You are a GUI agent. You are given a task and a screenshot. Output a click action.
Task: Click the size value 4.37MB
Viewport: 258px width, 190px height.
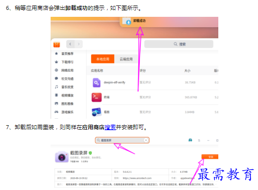click(x=184, y=172)
